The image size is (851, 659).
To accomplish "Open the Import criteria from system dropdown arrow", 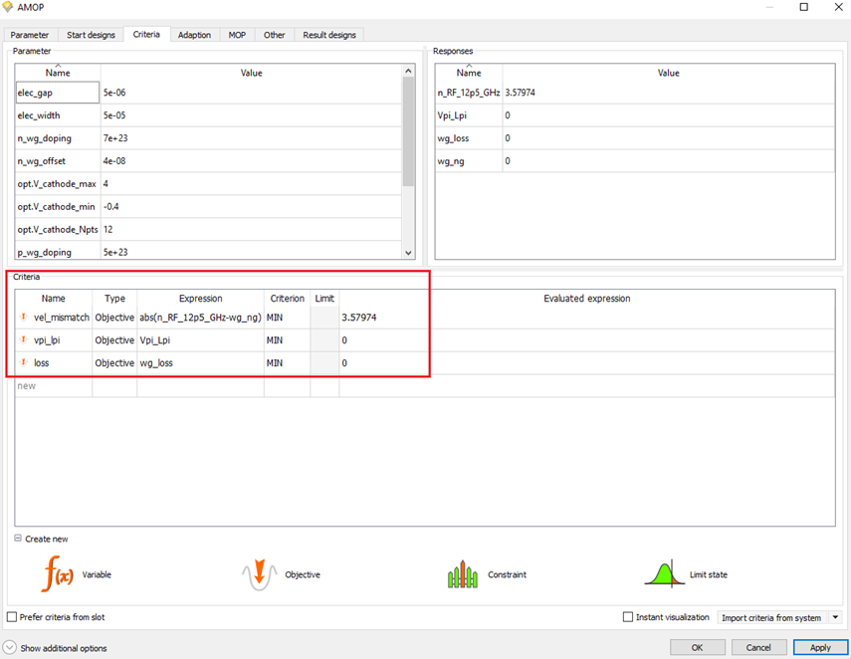I will [835, 617].
